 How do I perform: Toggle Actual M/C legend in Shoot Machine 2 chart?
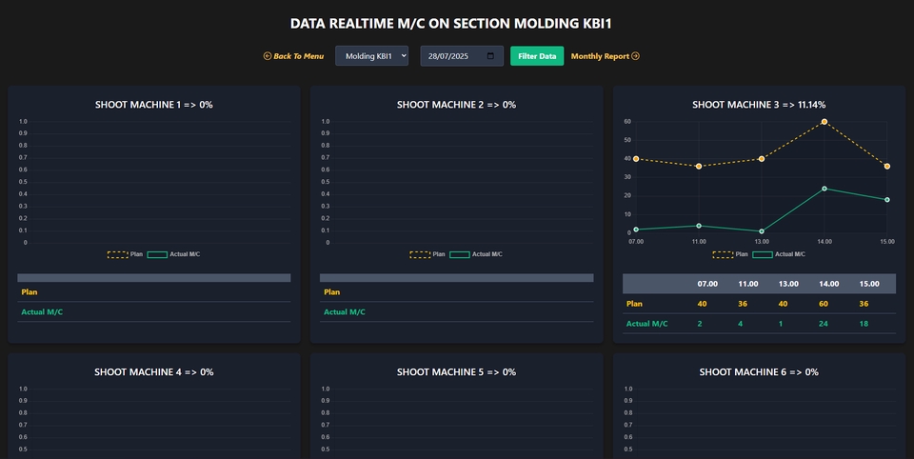(476, 254)
